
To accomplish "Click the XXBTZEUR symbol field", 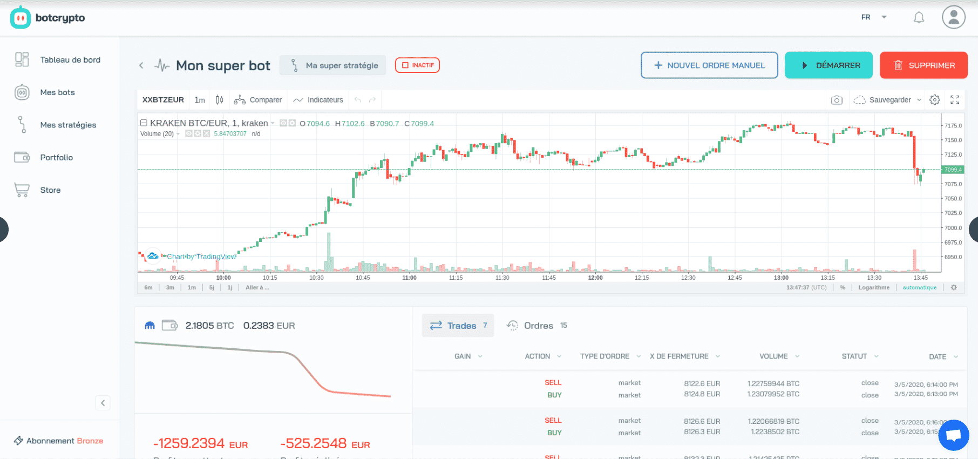I will [163, 100].
